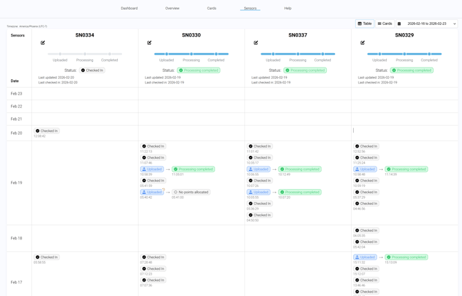The image size is (462, 296).
Task: Switch to Cards view toggle
Action: coord(385,23)
